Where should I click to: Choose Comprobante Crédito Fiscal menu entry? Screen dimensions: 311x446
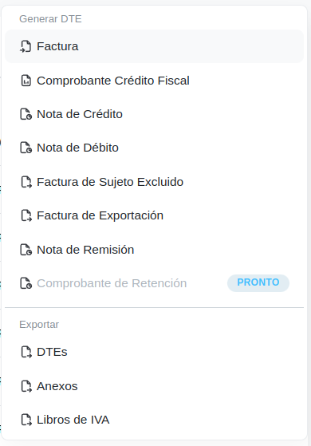coord(155,81)
